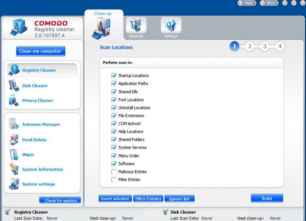Switch to the Settings tab label

click(171, 36)
